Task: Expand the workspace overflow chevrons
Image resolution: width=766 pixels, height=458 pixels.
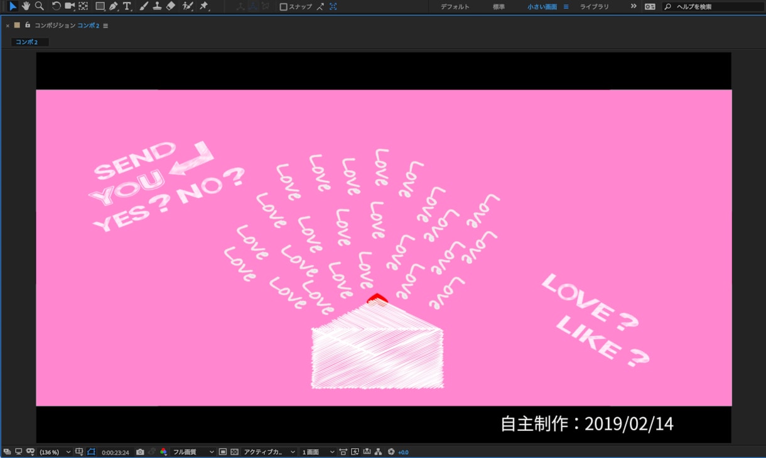Action: click(x=634, y=6)
